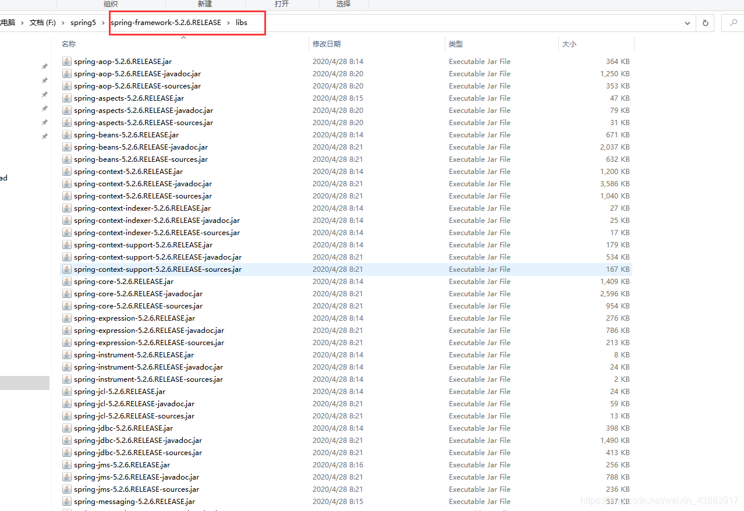The height and width of the screenshot is (511, 744).
Task: Expand breadcrumb arrow after spring-framework-5.2.6.RELEASE
Action: tap(228, 23)
